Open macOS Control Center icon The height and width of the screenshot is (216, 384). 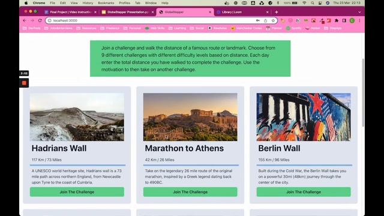pyautogui.click(x=320, y=3)
